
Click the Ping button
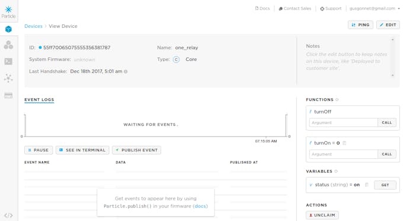click(x=360, y=25)
